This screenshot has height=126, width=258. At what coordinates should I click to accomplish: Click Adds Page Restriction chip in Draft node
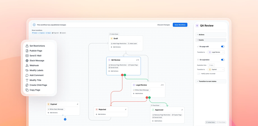coord(119,44)
